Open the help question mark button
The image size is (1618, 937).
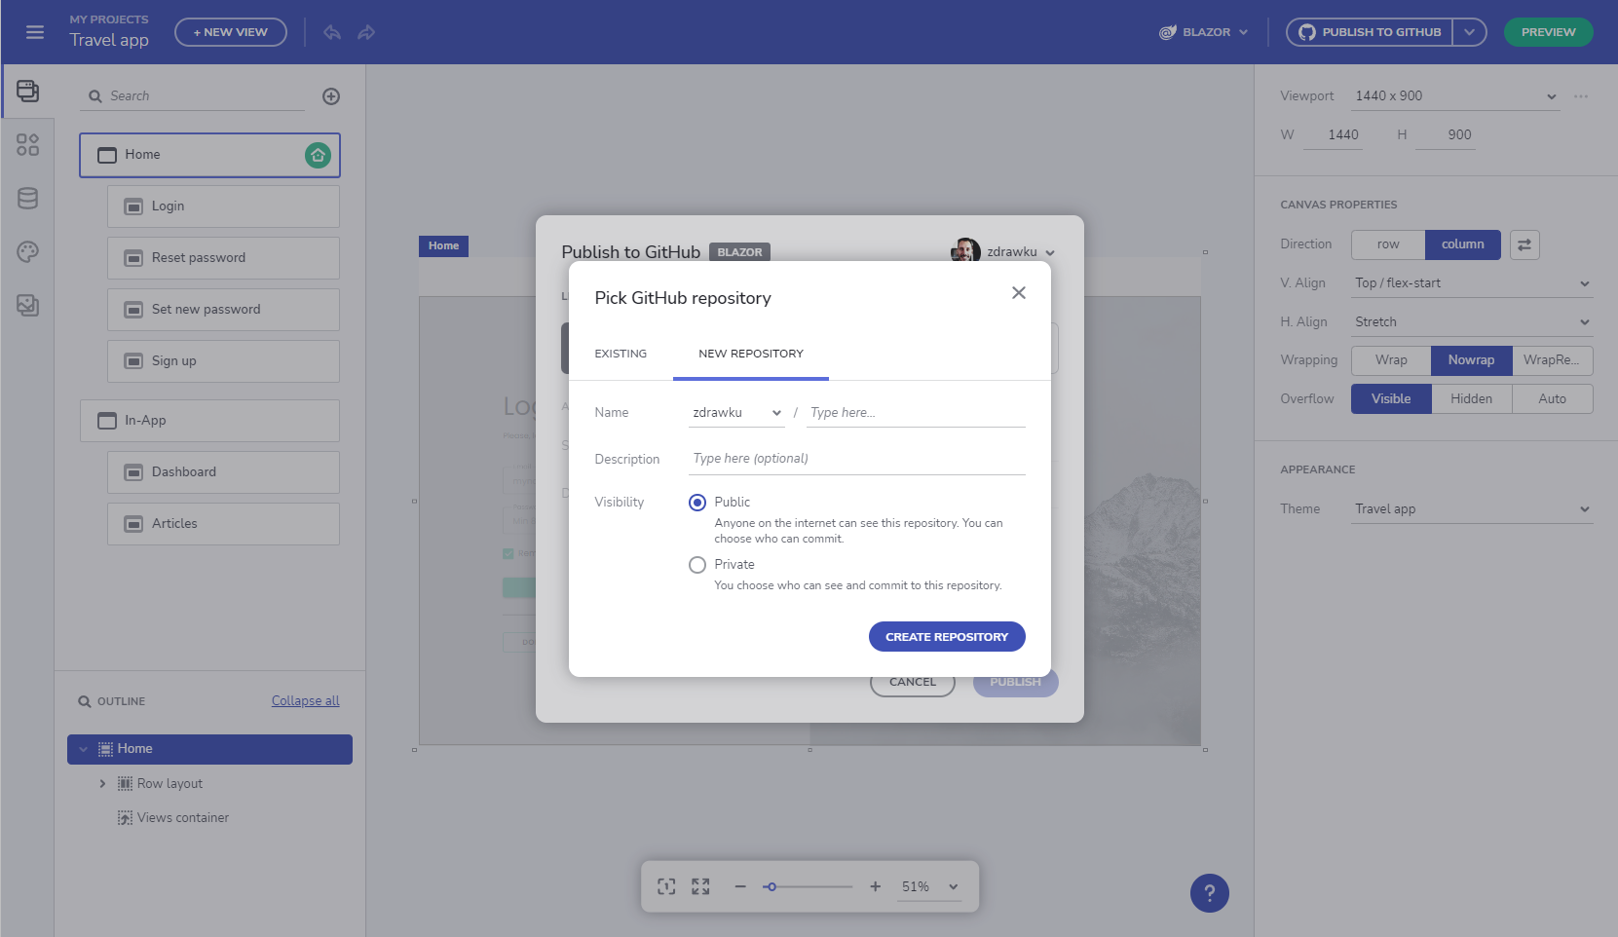pyautogui.click(x=1210, y=893)
